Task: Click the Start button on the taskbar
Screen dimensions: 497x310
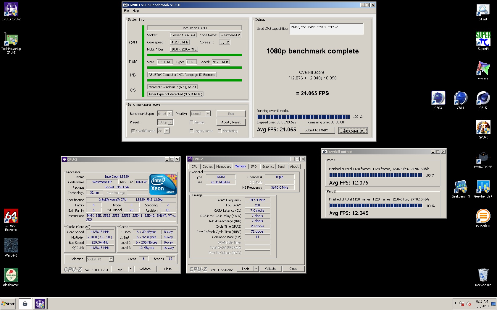Action: [x=8, y=304]
